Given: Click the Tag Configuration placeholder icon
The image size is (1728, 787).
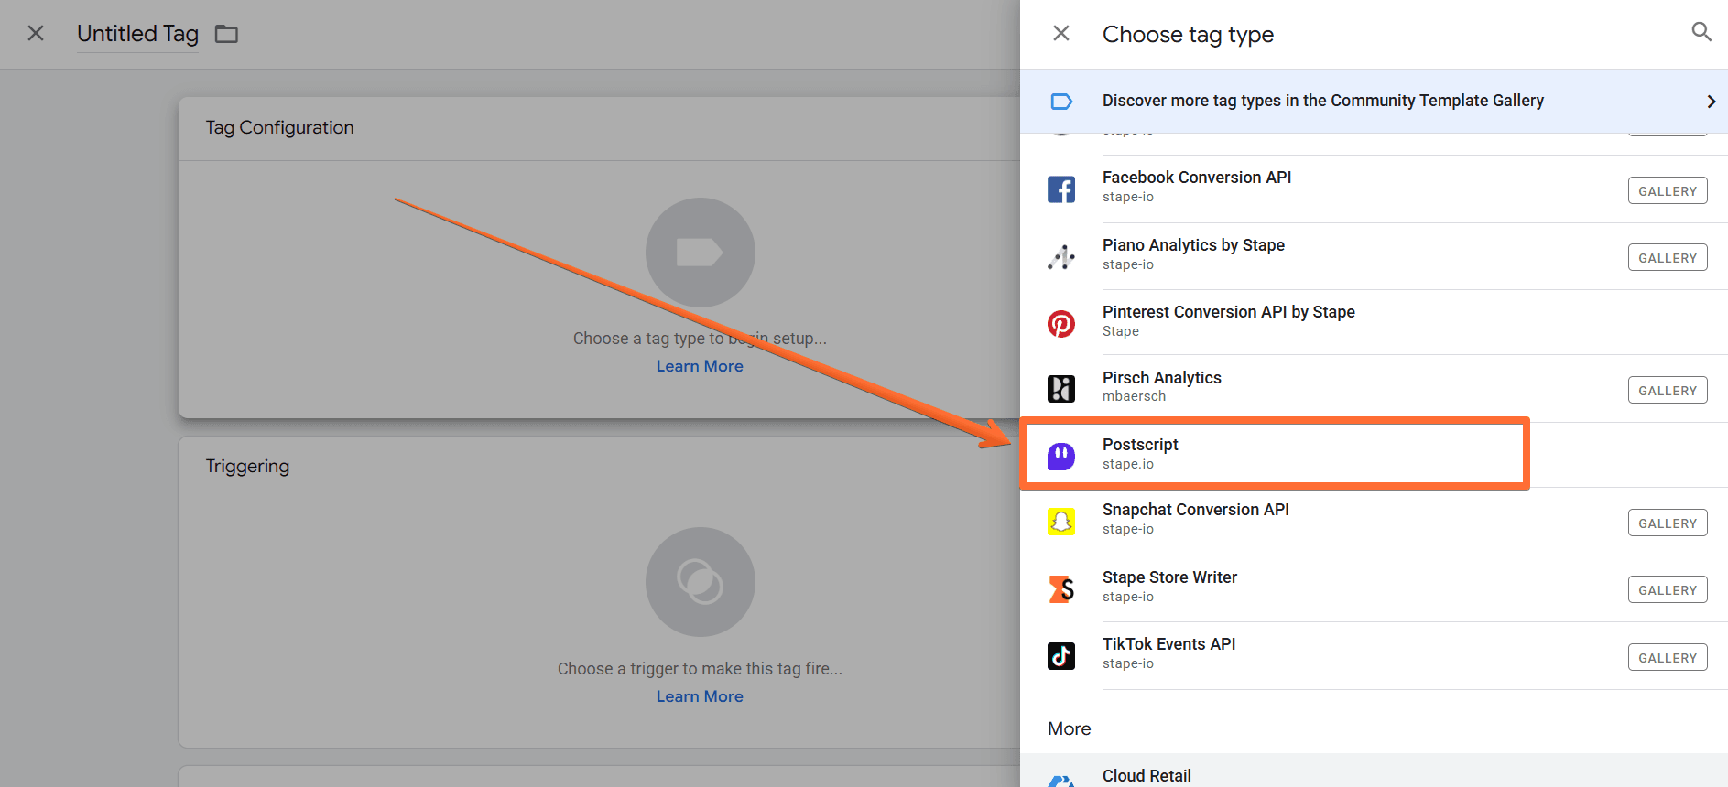Looking at the screenshot, I should point(700,253).
